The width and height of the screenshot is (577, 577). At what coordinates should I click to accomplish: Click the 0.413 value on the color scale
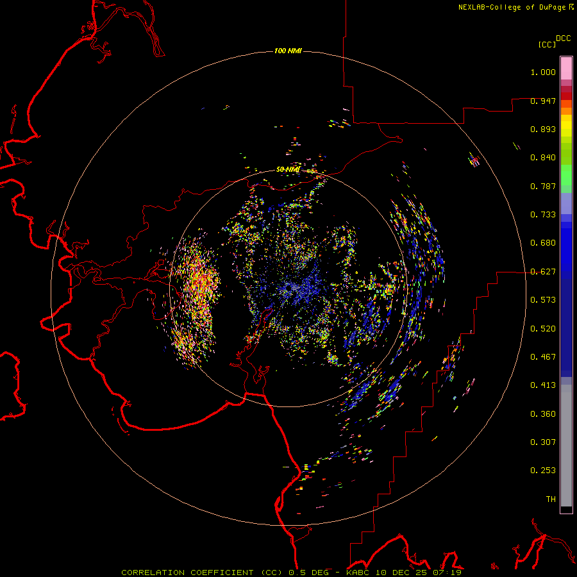tap(543, 385)
